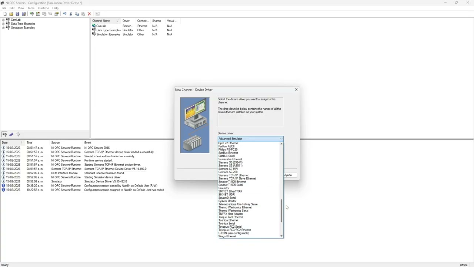Expand the Simulation Examples tree node

coord(3,28)
